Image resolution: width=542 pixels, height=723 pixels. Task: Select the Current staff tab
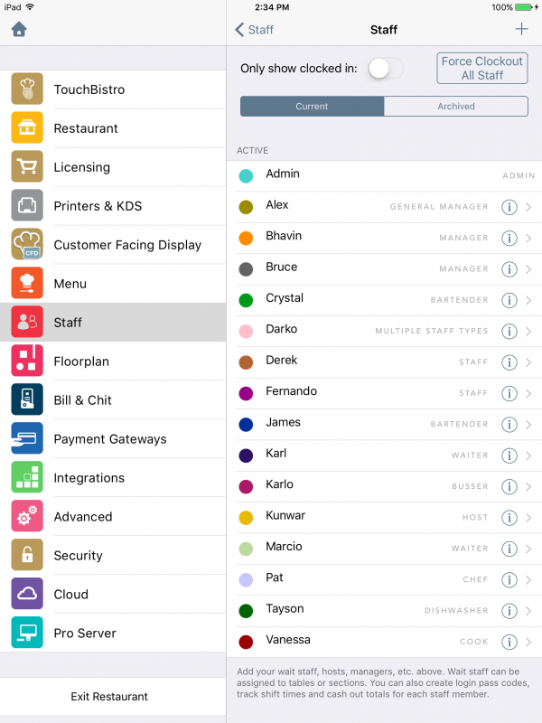312,106
